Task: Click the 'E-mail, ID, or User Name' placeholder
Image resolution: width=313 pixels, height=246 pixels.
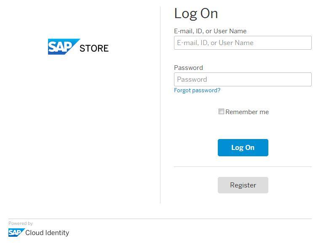Action: pyautogui.click(x=215, y=43)
